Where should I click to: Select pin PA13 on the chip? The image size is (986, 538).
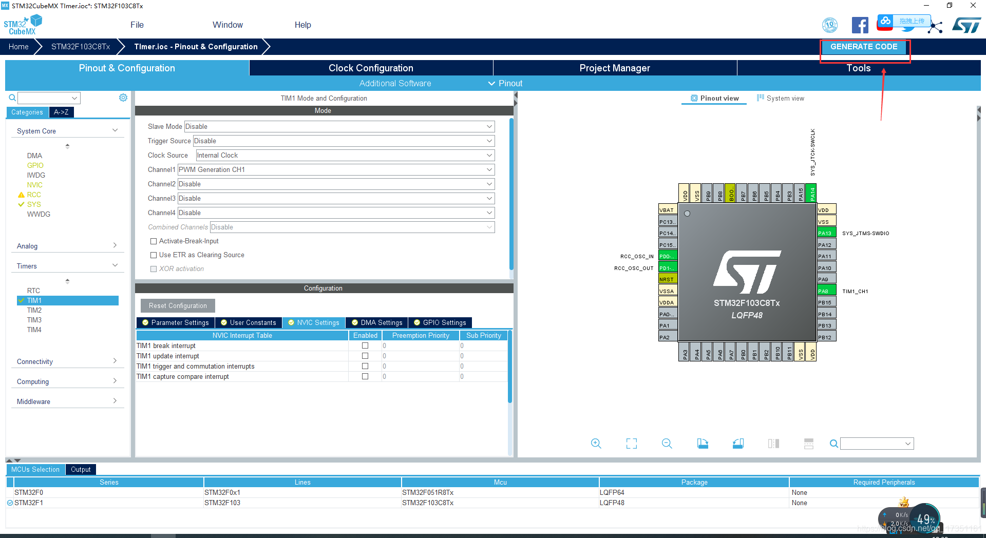click(826, 233)
